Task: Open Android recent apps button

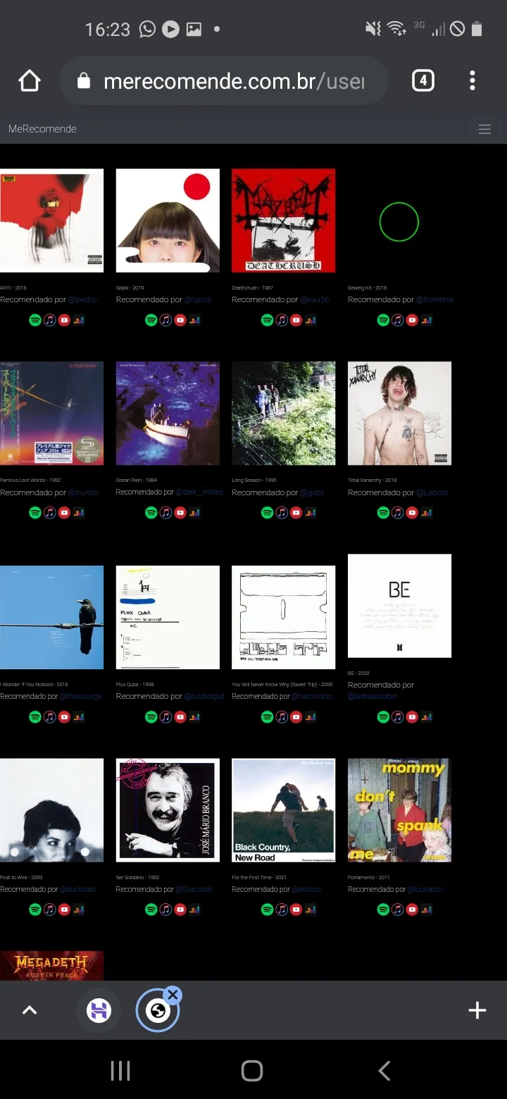Action: tap(120, 1072)
